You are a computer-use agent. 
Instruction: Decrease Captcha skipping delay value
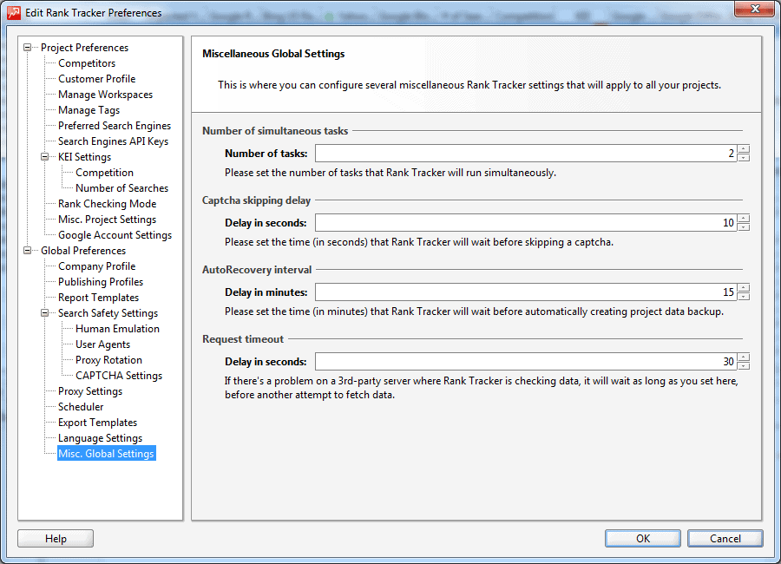744,226
